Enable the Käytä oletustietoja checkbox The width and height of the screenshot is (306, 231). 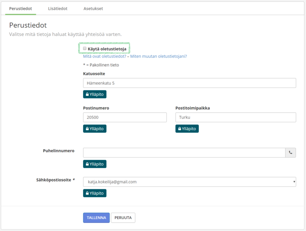[x=85, y=49]
